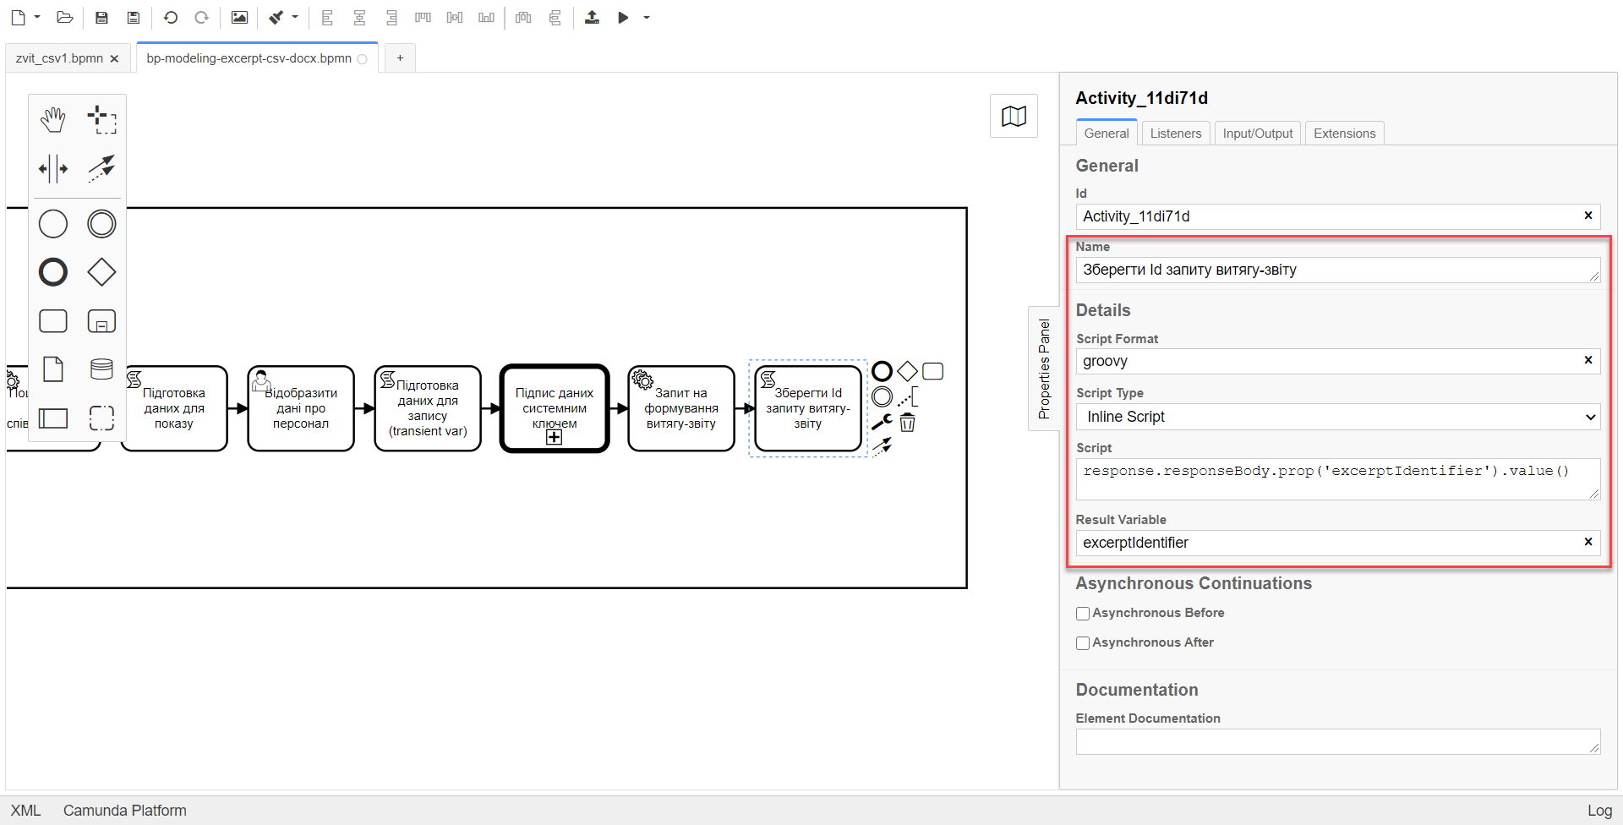
Task: Click into the Script text area
Action: [x=1338, y=478]
